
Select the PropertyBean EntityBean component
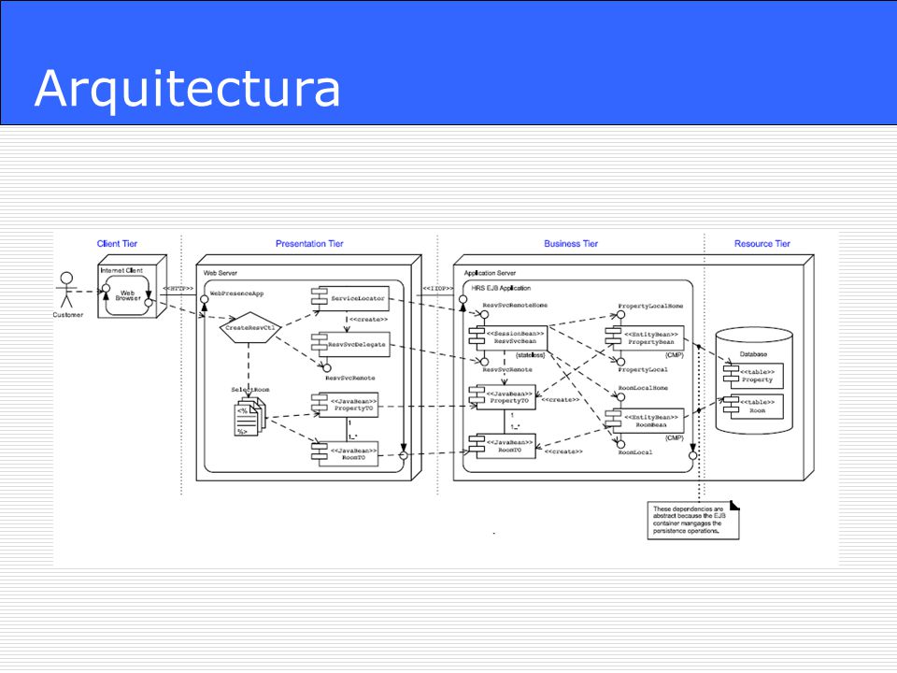(644, 338)
